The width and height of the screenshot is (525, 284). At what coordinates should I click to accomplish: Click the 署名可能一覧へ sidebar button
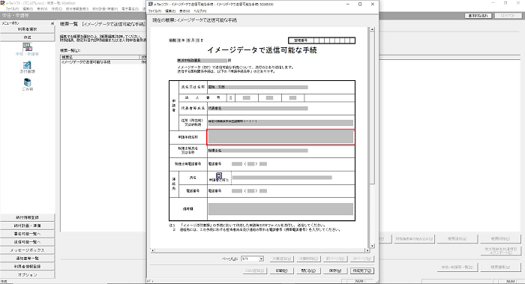[28, 234]
